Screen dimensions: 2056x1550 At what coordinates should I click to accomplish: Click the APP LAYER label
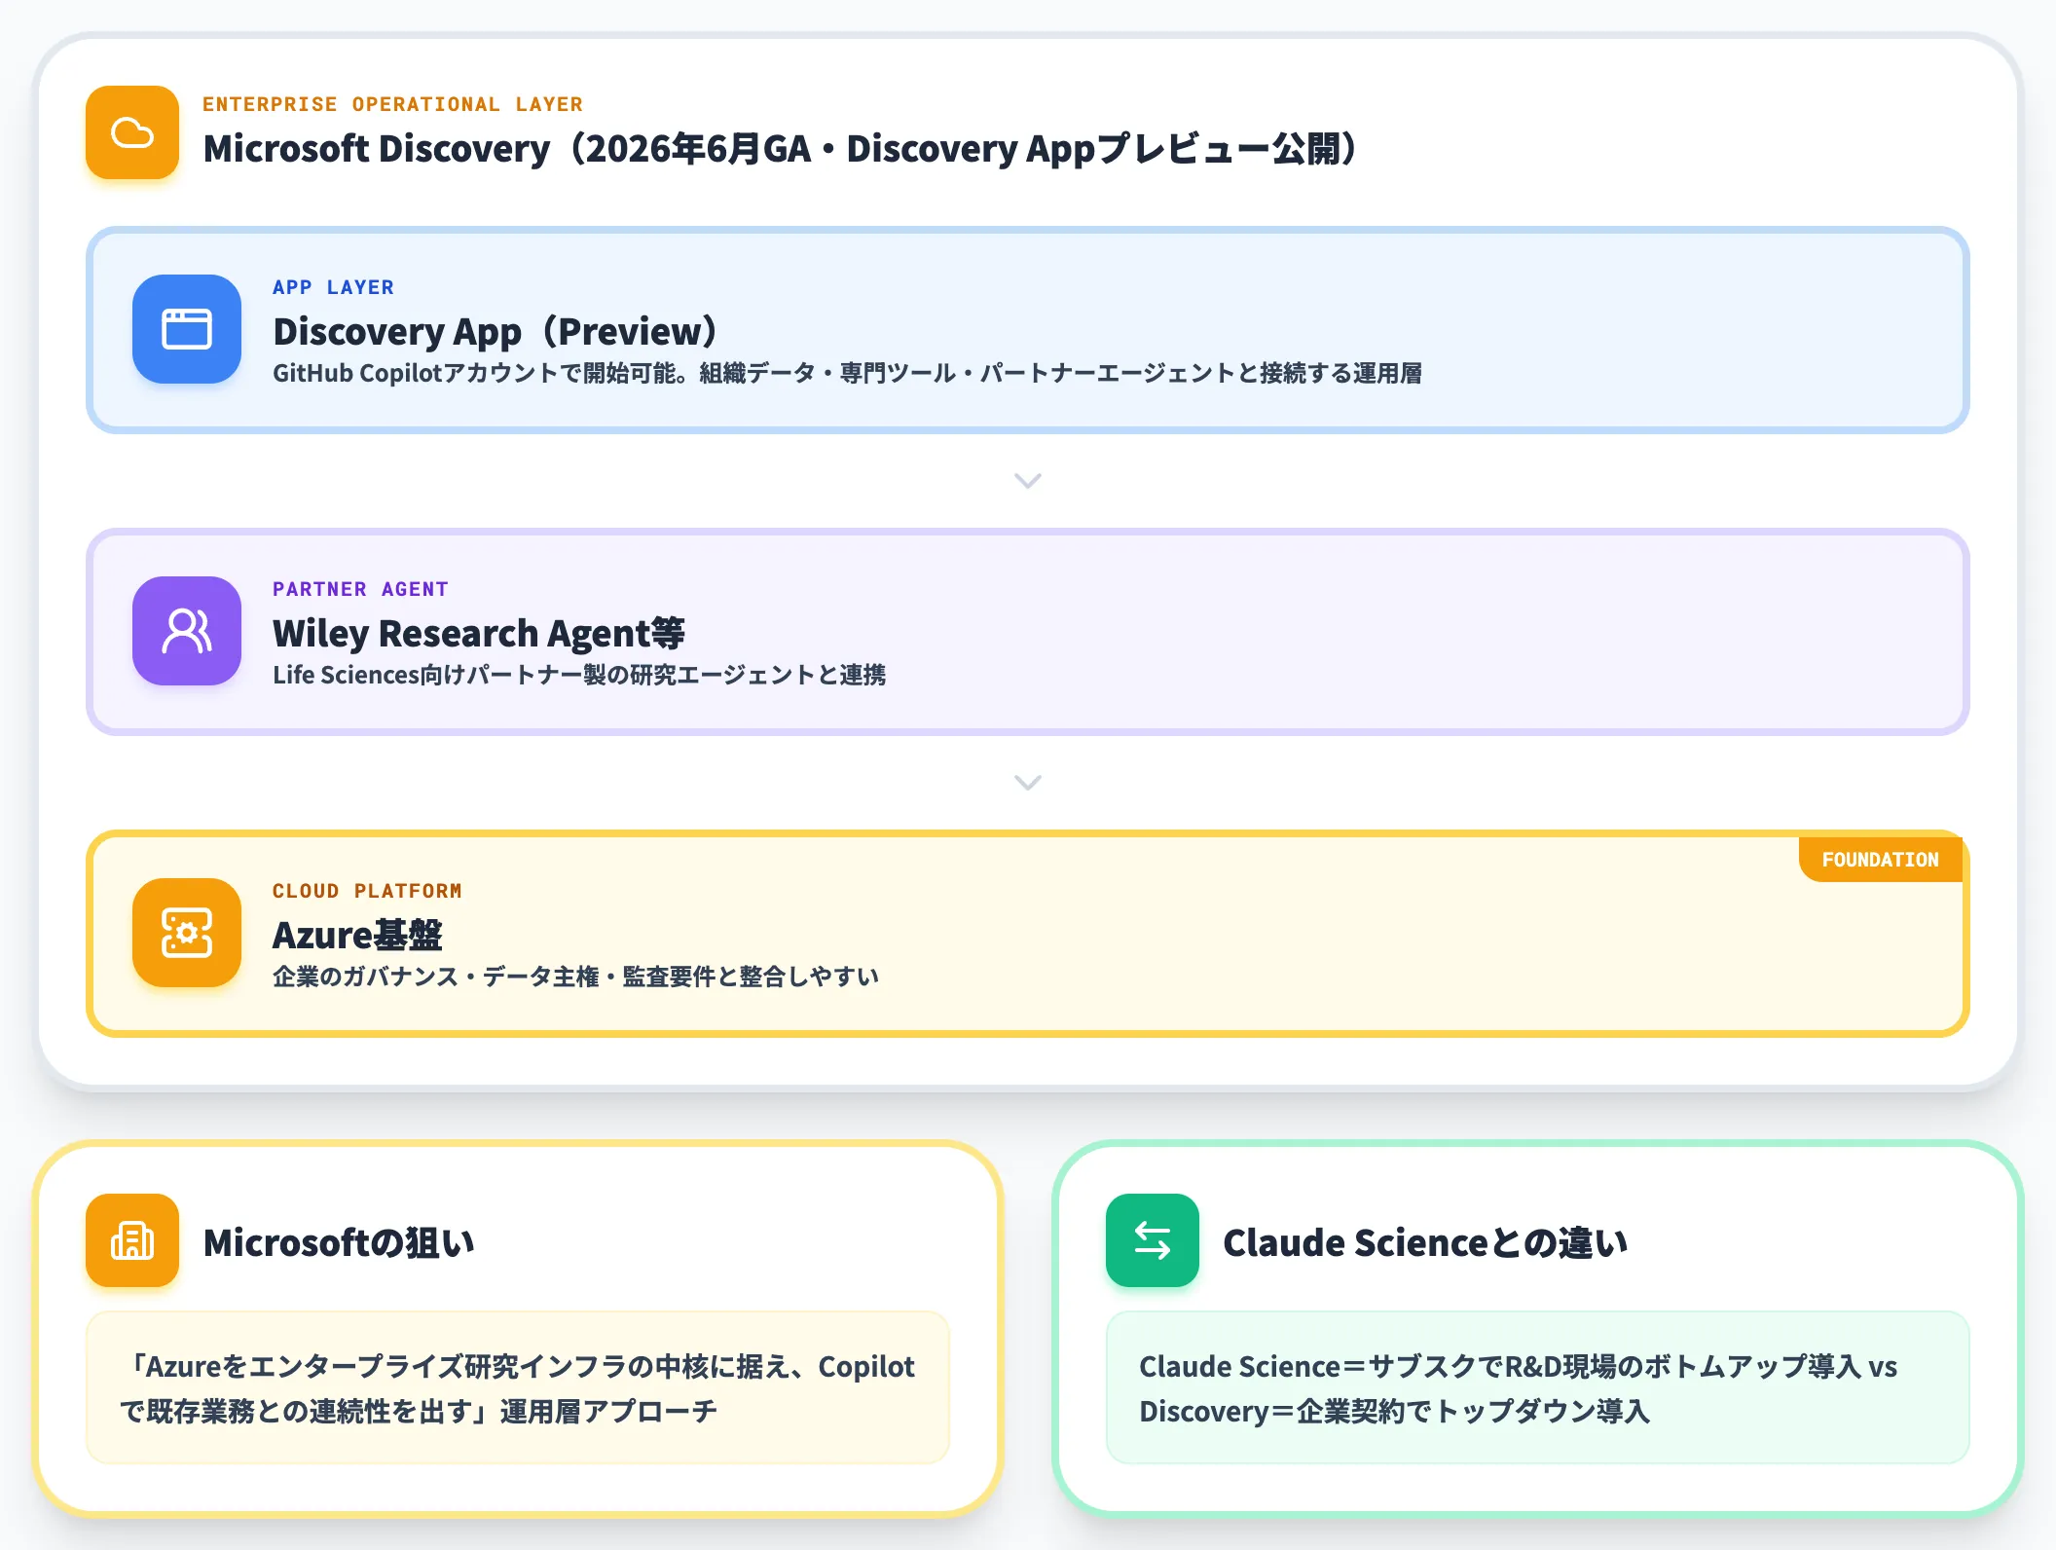coord(333,287)
